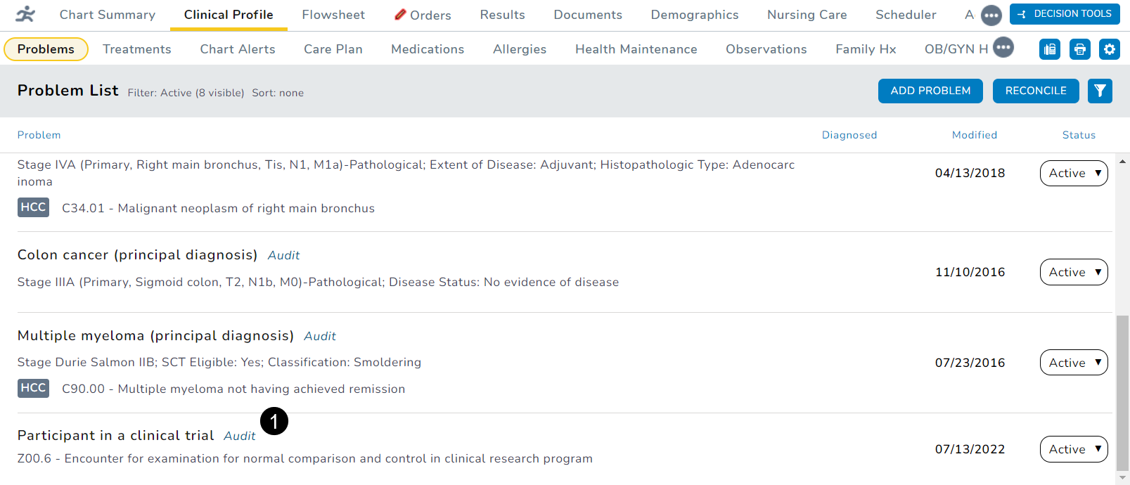The image size is (1130, 485).
Task: Open Audit link for Colon cancer
Action: point(283,255)
